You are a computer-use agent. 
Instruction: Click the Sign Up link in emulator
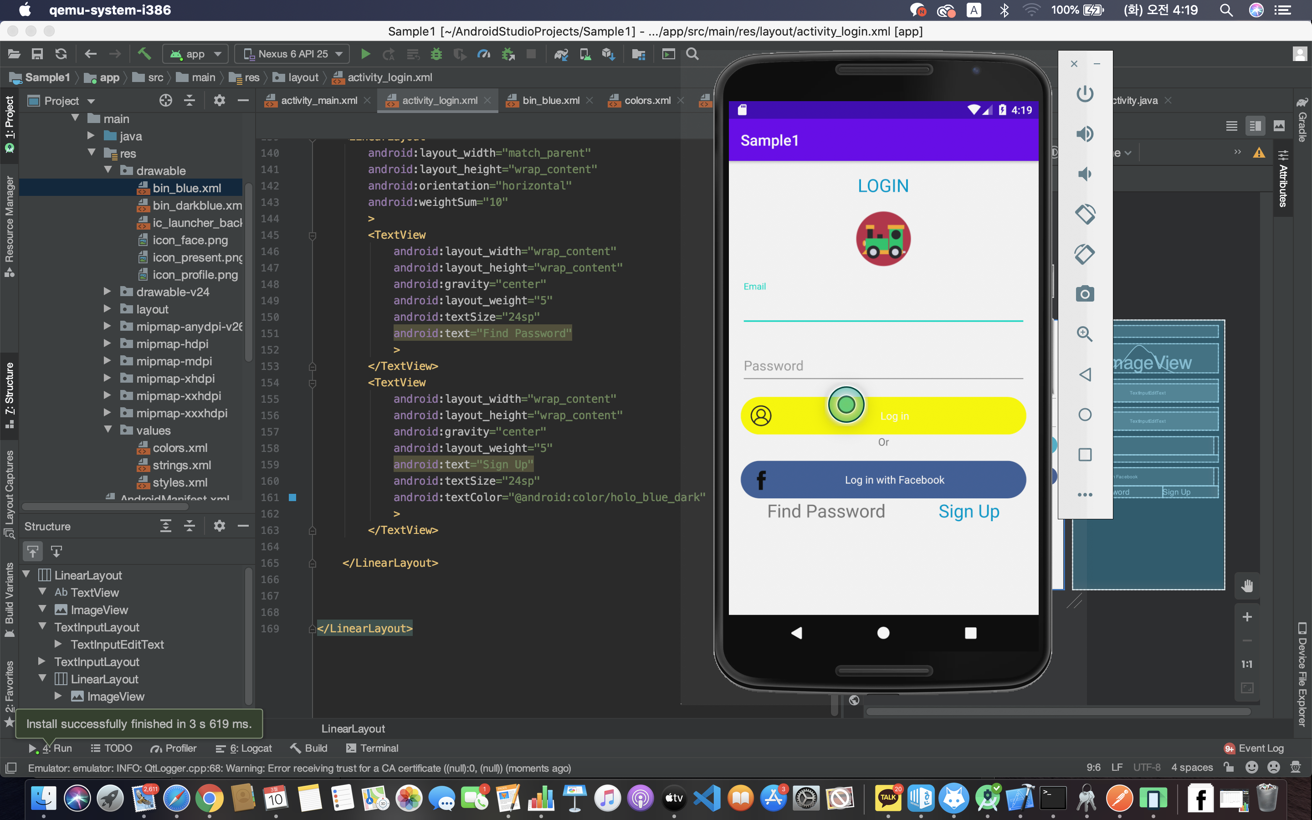968,511
